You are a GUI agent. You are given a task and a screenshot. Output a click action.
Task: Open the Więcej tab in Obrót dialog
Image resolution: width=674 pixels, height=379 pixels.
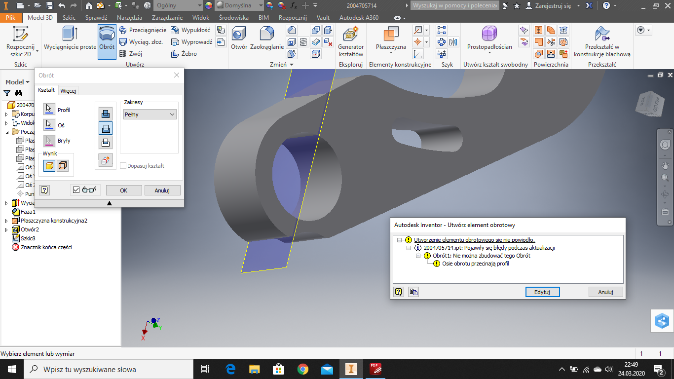pyautogui.click(x=68, y=91)
